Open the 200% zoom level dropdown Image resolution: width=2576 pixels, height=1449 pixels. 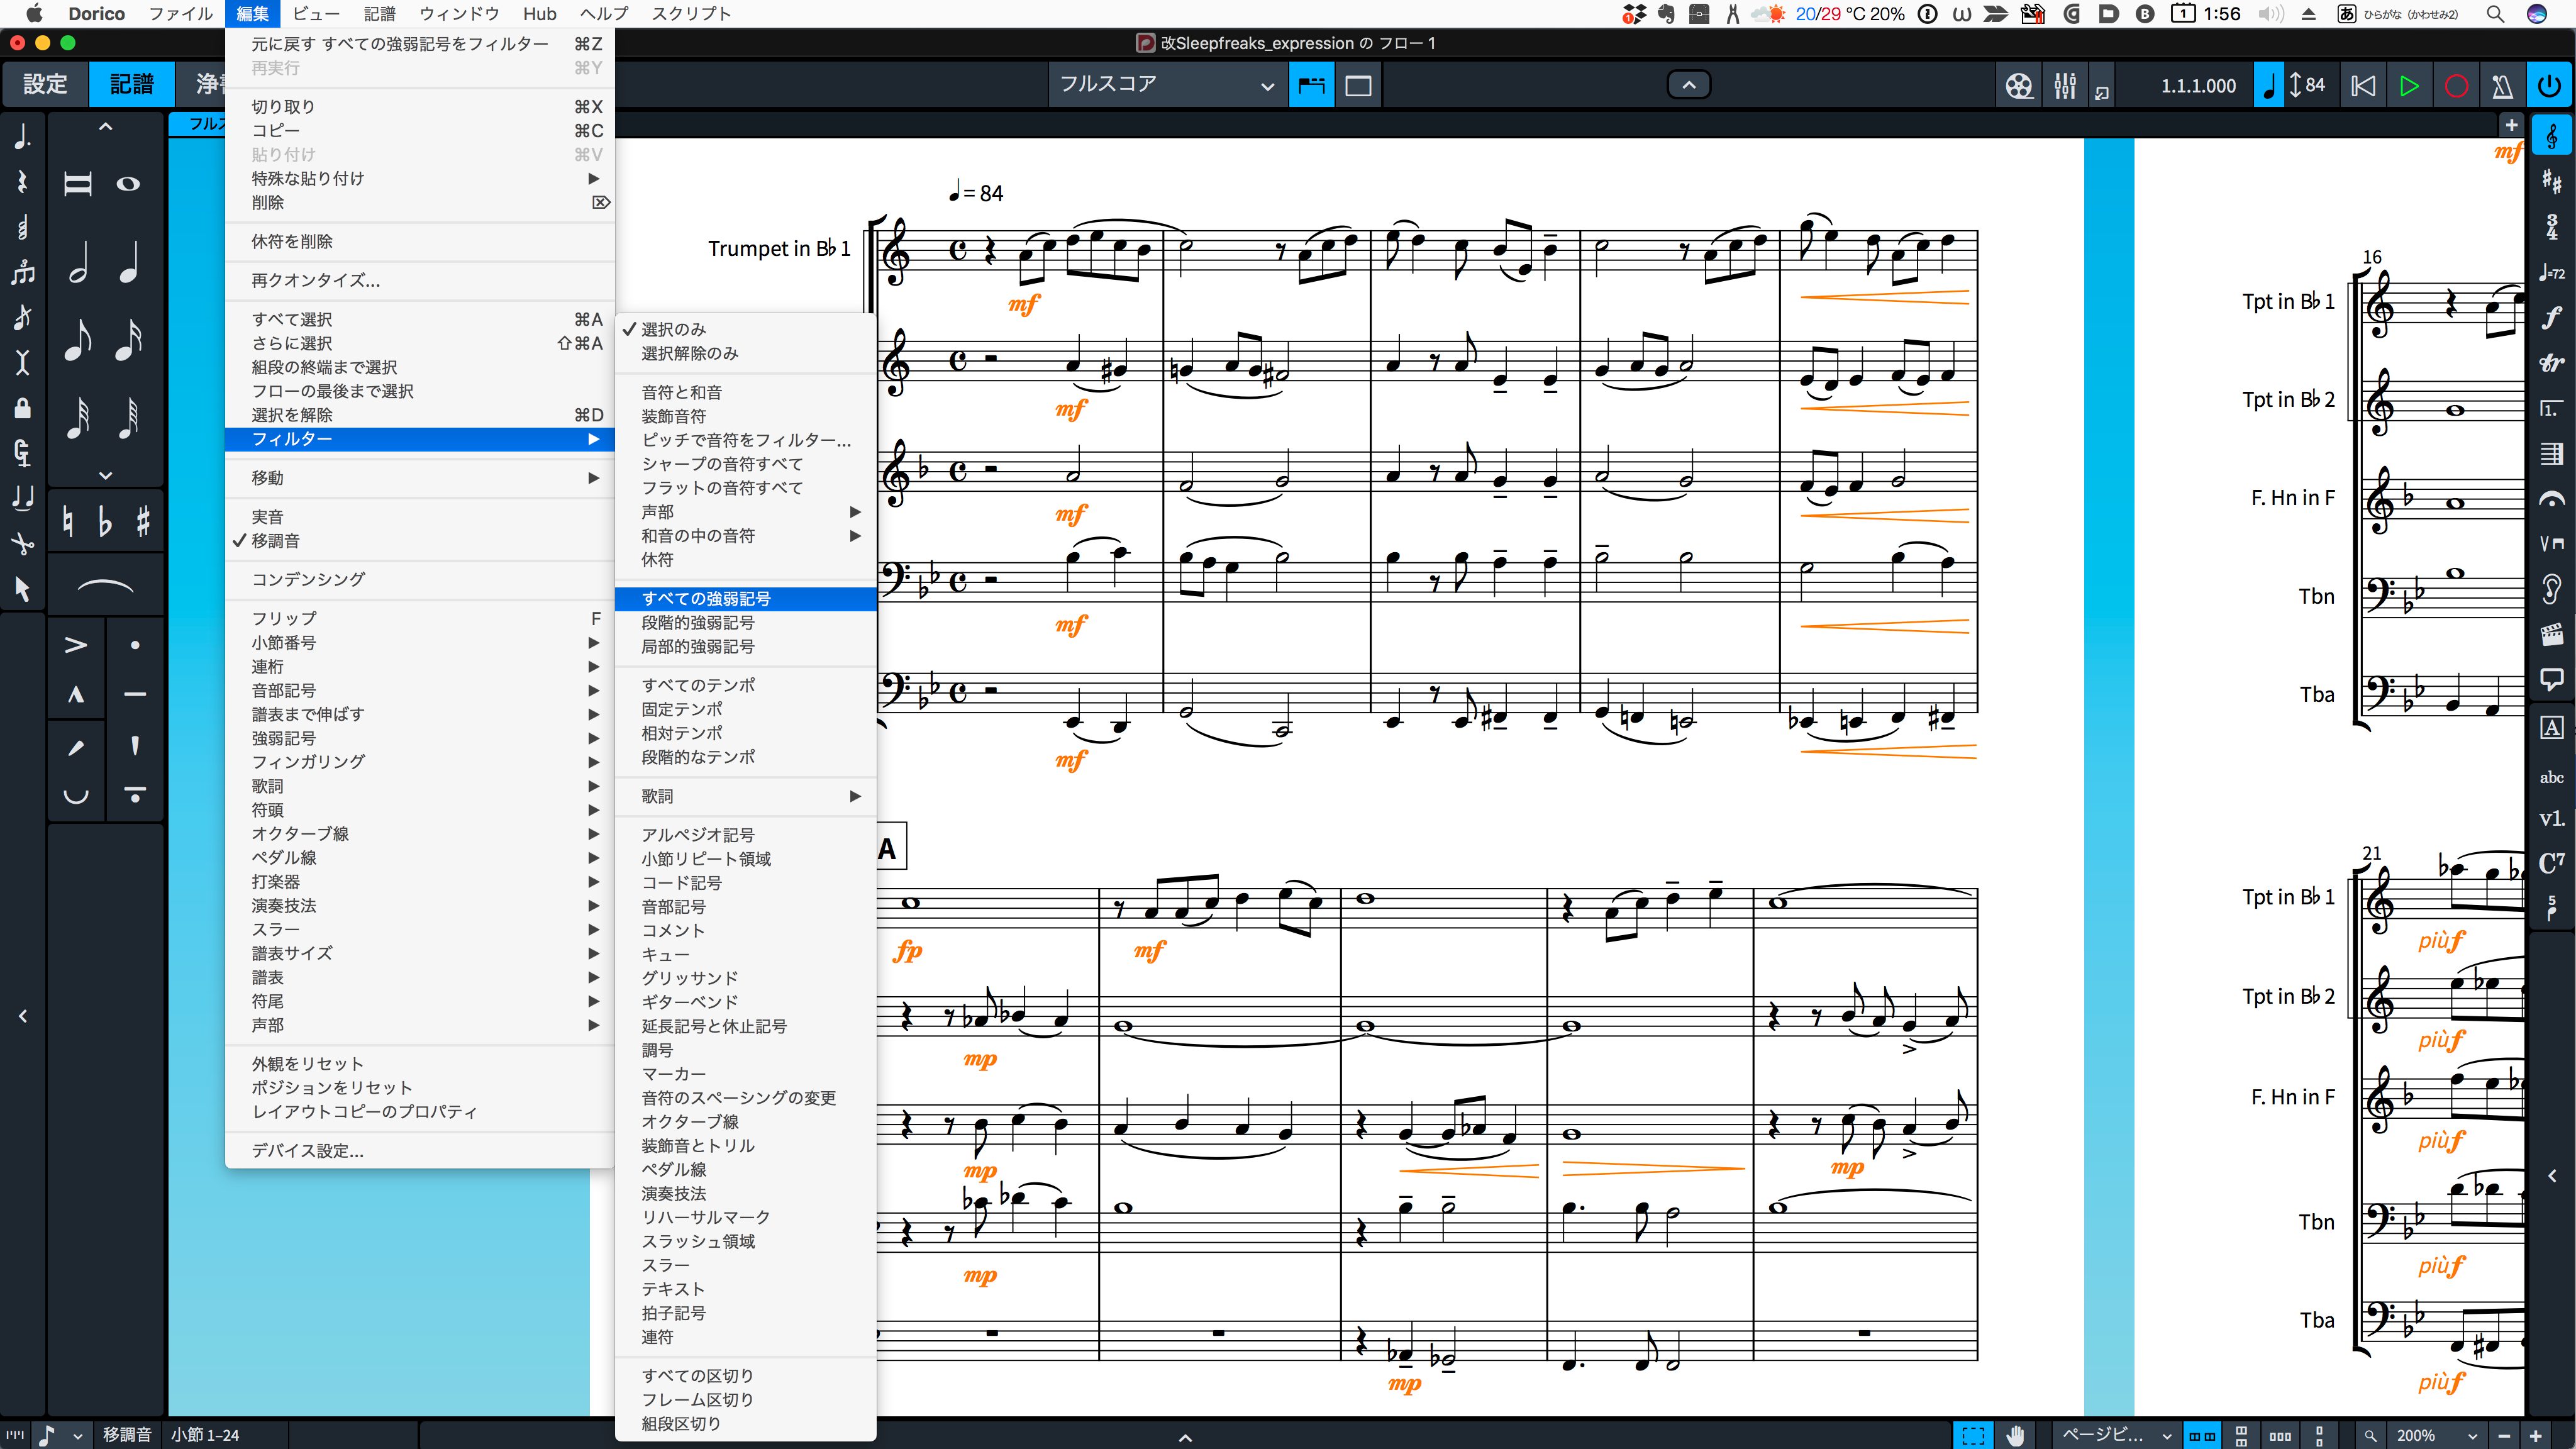point(2436,1435)
